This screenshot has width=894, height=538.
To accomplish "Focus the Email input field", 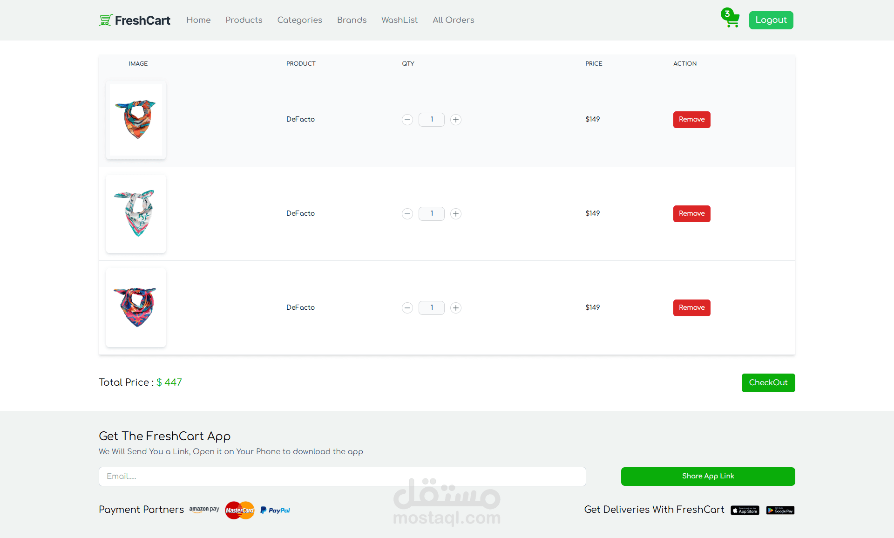I will point(342,476).
